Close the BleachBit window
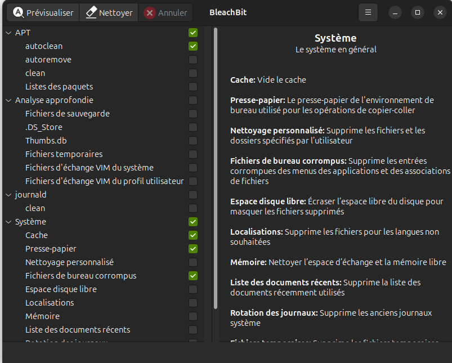This screenshot has width=452, height=363. click(x=440, y=13)
